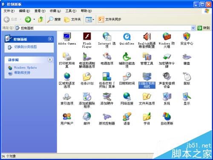Open the 帮助(H) menu
Viewport: 213px width, 160px height.
[x=86, y=11]
